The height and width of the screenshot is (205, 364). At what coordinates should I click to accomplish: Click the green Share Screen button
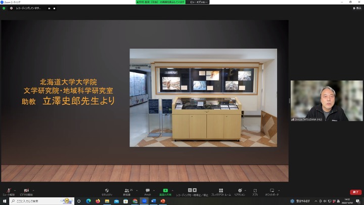[165, 192]
